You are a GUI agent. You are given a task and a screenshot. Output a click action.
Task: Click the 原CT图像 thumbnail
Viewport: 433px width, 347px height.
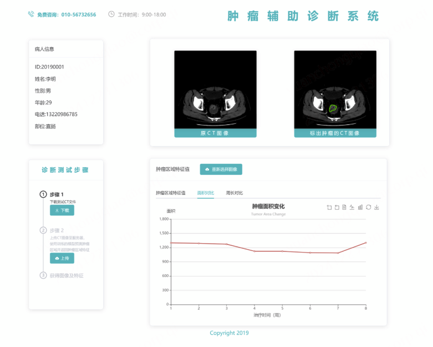[x=216, y=94]
